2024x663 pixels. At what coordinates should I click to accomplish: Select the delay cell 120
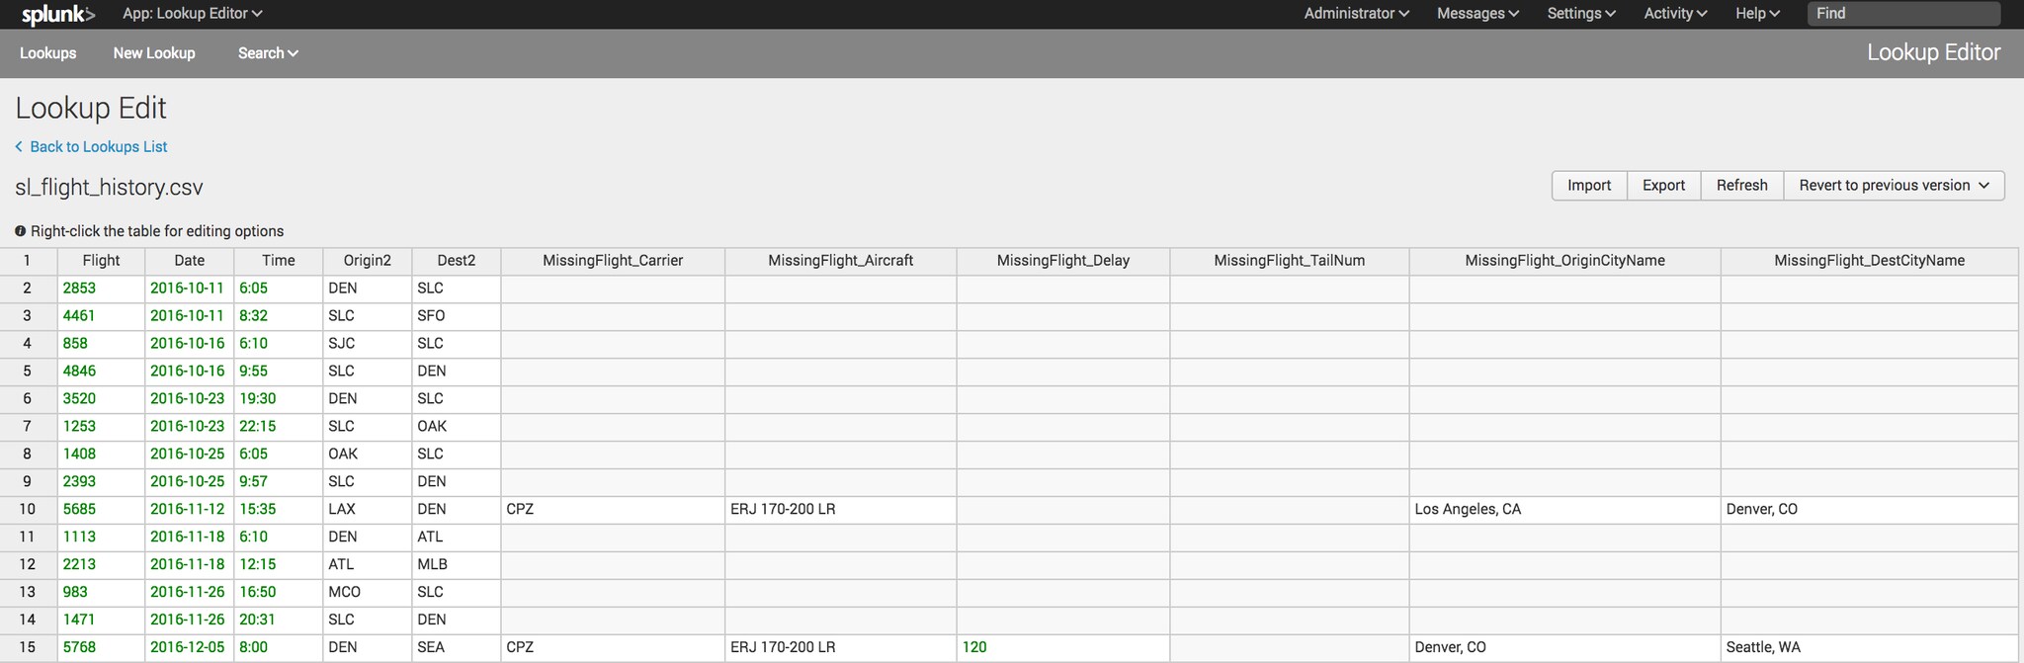pos(1063,648)
